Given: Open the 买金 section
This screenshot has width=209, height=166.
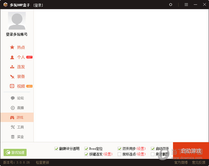Looking at the screenshot, I should pos(21,137).
